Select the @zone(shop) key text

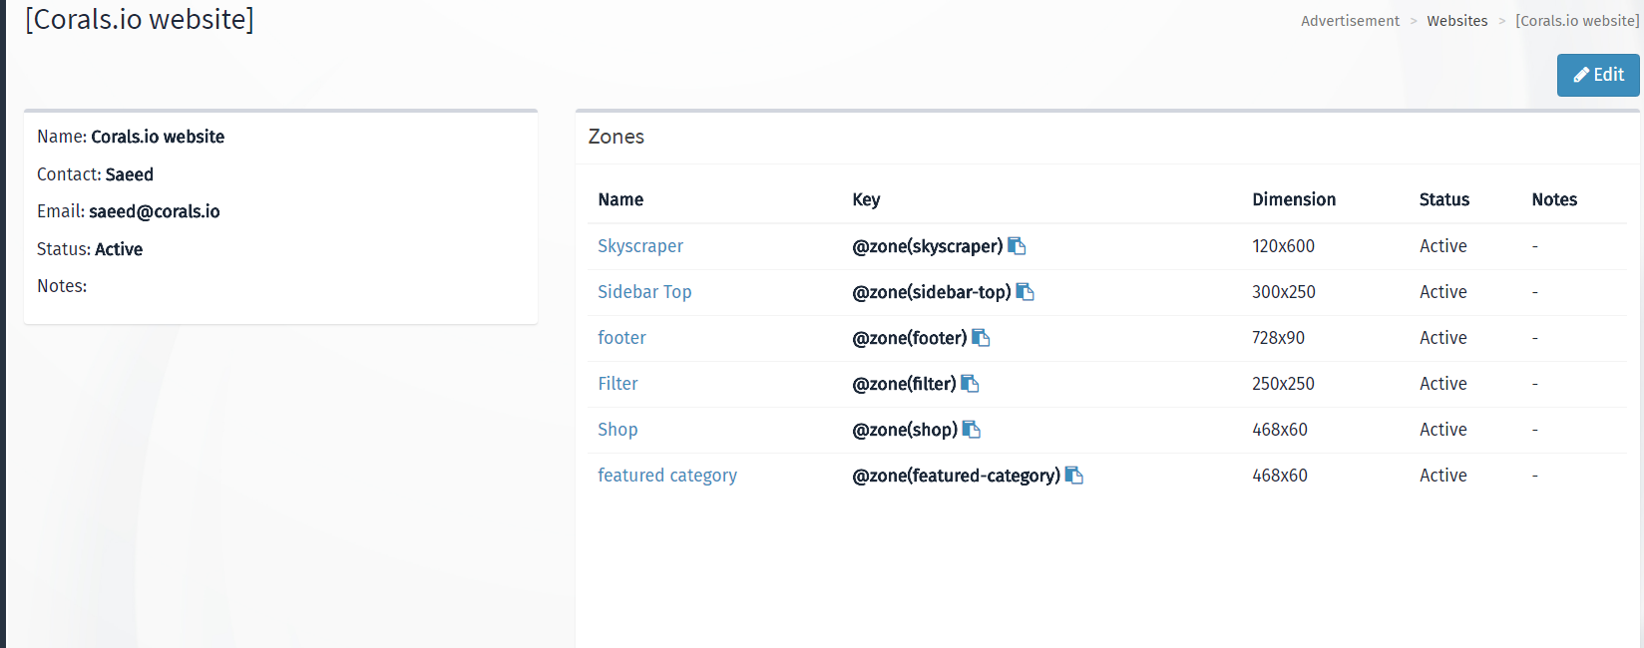905,430
